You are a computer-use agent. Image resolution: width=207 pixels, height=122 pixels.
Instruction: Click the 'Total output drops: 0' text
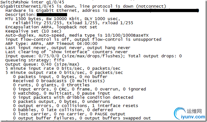[155, 56]
